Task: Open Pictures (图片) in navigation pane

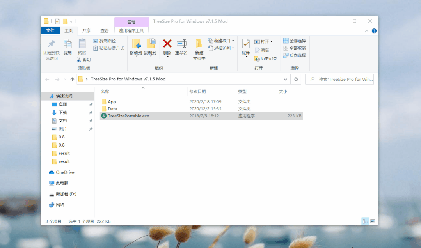Action: click(x=63, y=129)
